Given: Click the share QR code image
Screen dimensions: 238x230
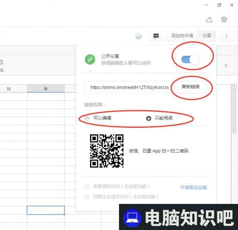Looking at the screenshot, I should coord(107,151).
